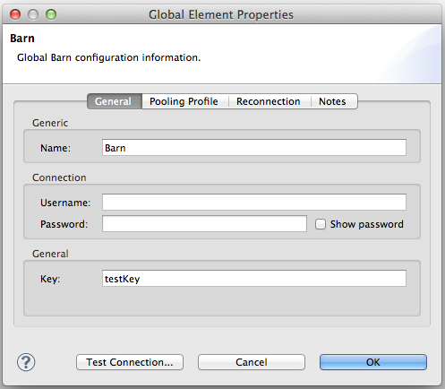This screenshot has width=445, height=389.
Task: Click the 'Password:' label
Action: coord(64,224)
